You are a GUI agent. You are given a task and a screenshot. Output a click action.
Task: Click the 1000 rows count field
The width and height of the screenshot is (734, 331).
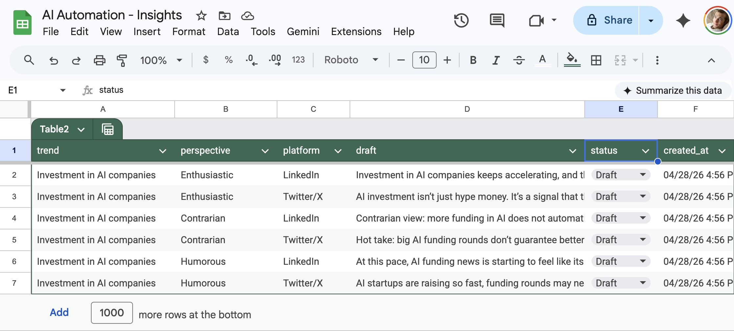tap(112, 313)
